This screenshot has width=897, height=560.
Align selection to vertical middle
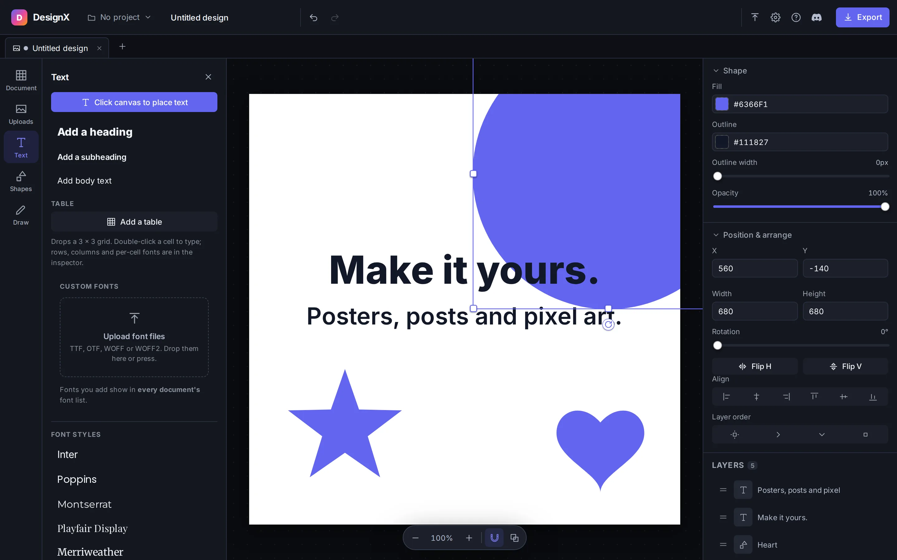pyautogui.click(x=844, y=397)
